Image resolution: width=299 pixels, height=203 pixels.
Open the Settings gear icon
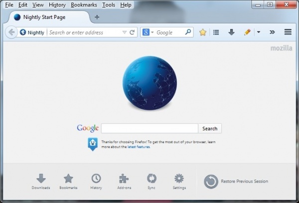[179, 182]
